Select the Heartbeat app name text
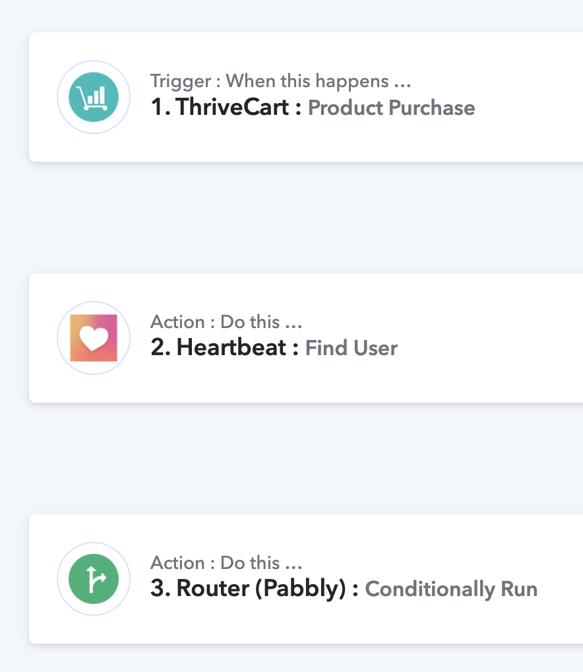583x672 pixels. 231,347
